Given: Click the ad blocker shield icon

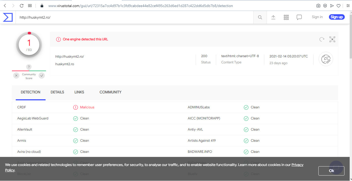Looking at the screenshot, I should pos(325,5).
